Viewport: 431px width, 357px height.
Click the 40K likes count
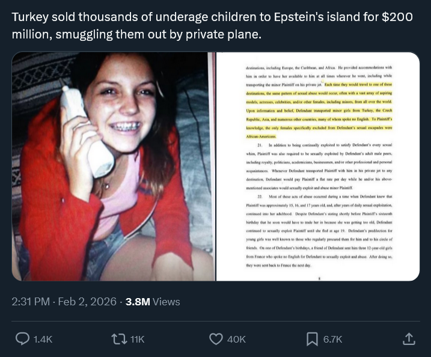pos(236,340)
